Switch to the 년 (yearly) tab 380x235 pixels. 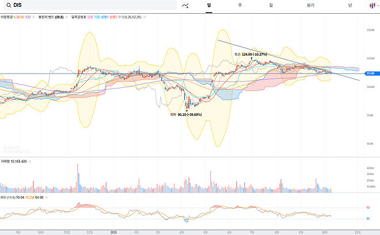(350, 5)
